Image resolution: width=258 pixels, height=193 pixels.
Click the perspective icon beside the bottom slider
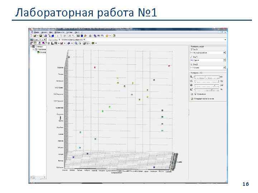[191, 89]
